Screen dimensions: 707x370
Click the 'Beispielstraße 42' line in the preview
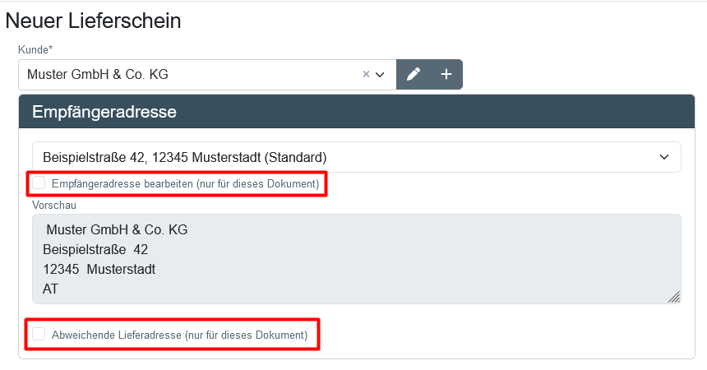point(95,250)
